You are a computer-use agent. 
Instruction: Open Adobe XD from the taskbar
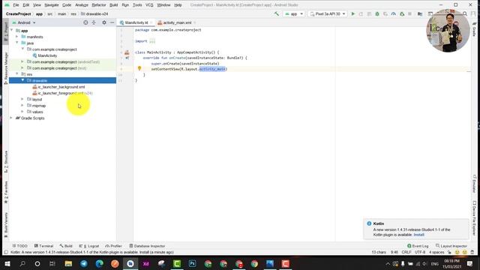[x=145, y=263]
